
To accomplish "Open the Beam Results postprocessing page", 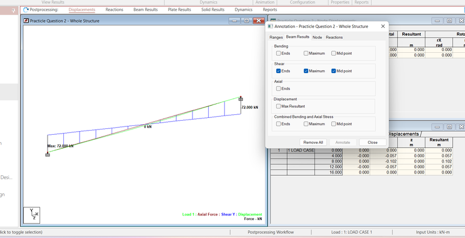I will (146, 9).
